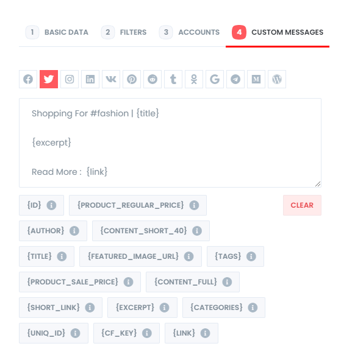Open the Filters step tab
The width and height of the screenshot is (341, 349).
pyautogui.click(x=124, y=32)
